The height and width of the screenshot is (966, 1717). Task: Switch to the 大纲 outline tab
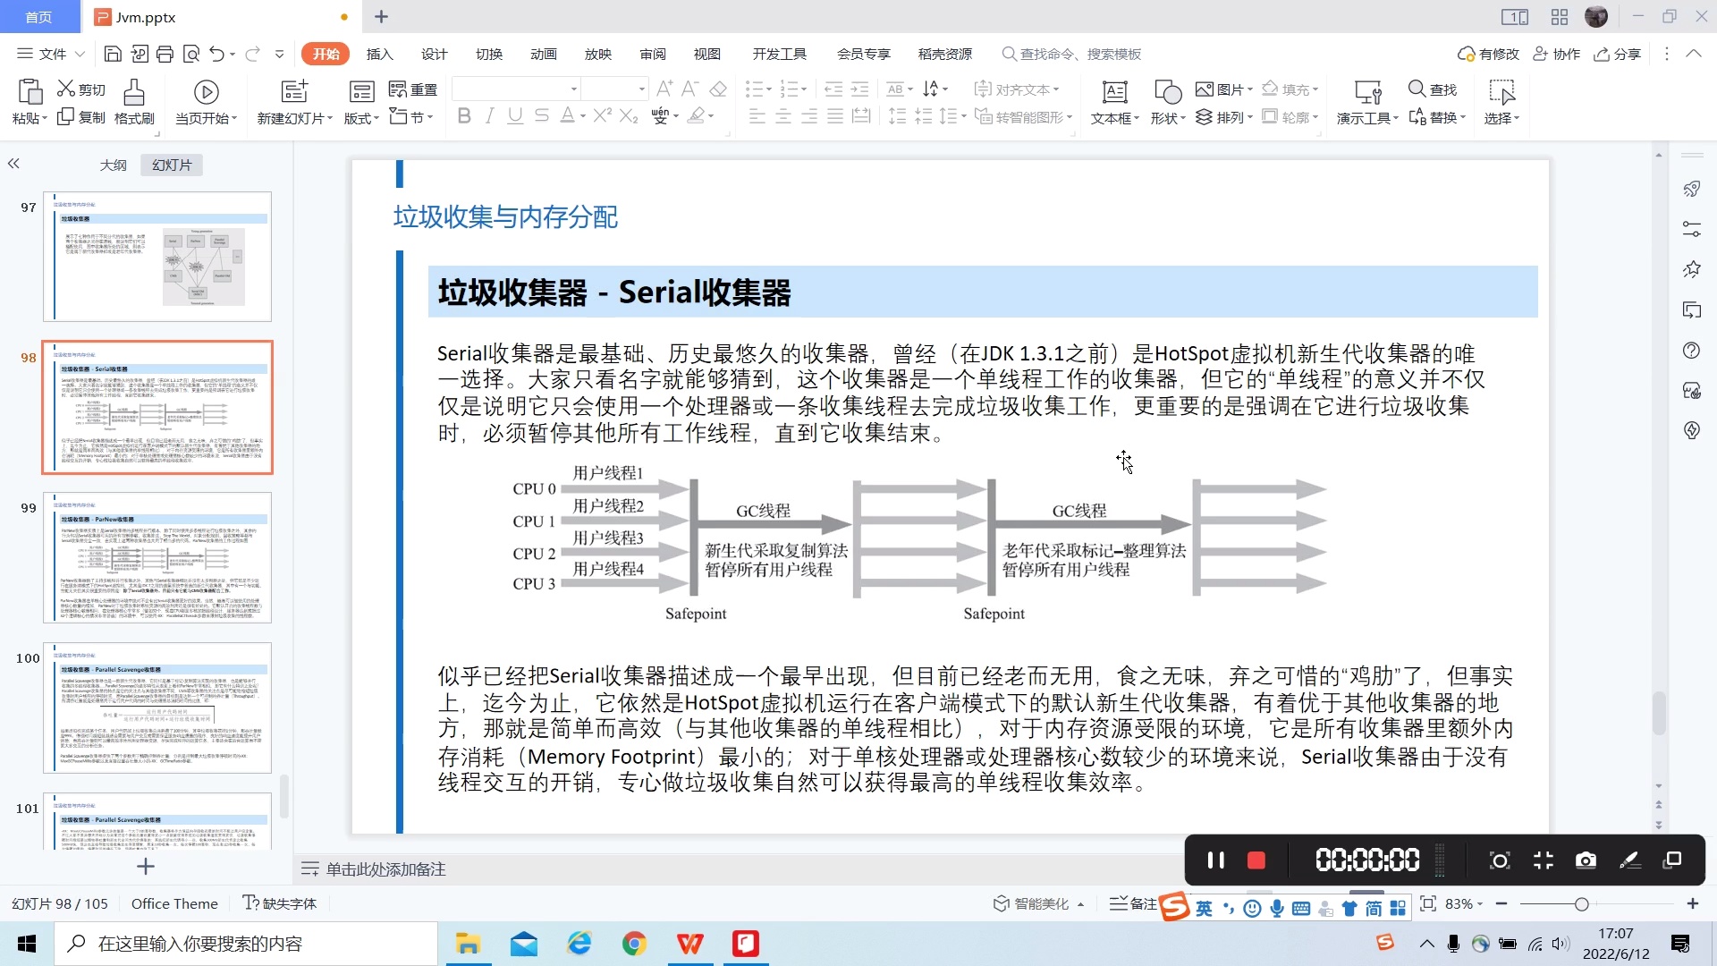tap(114, 165)
